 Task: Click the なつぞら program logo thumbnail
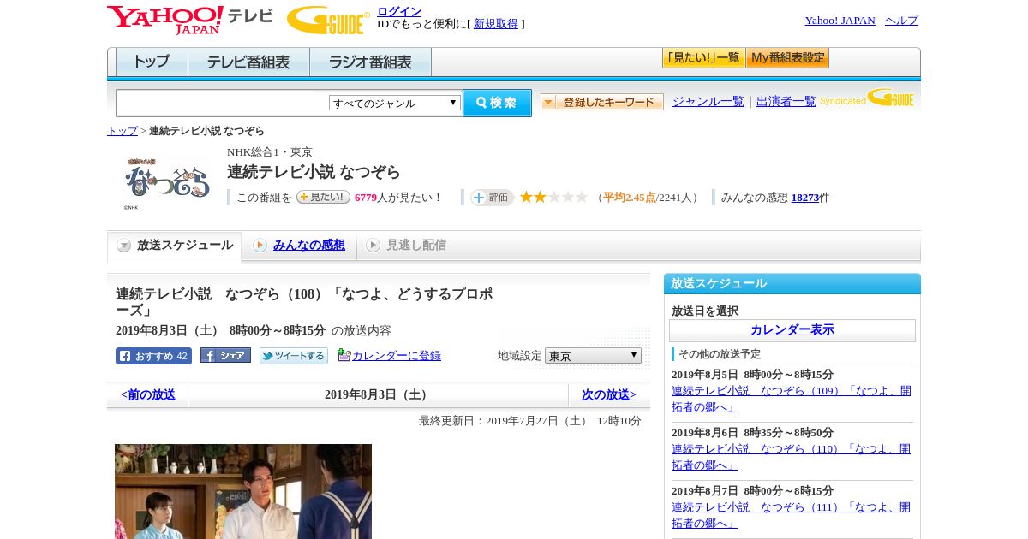coord(167,182)
